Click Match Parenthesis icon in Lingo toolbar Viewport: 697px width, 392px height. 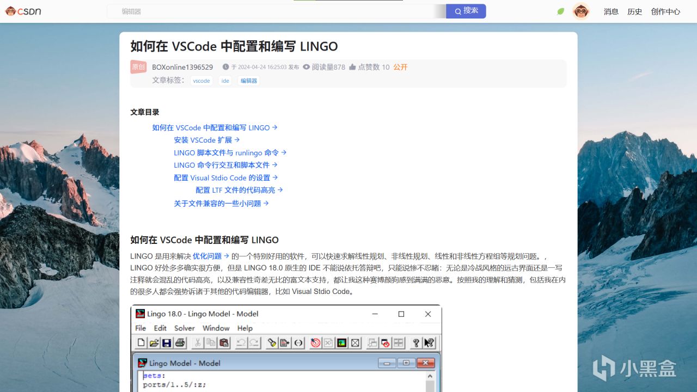click(x=298, y=342)
